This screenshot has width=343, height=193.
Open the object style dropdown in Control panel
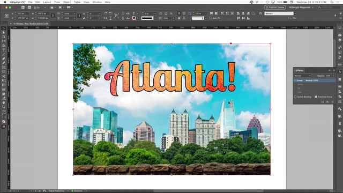[295, 13]
